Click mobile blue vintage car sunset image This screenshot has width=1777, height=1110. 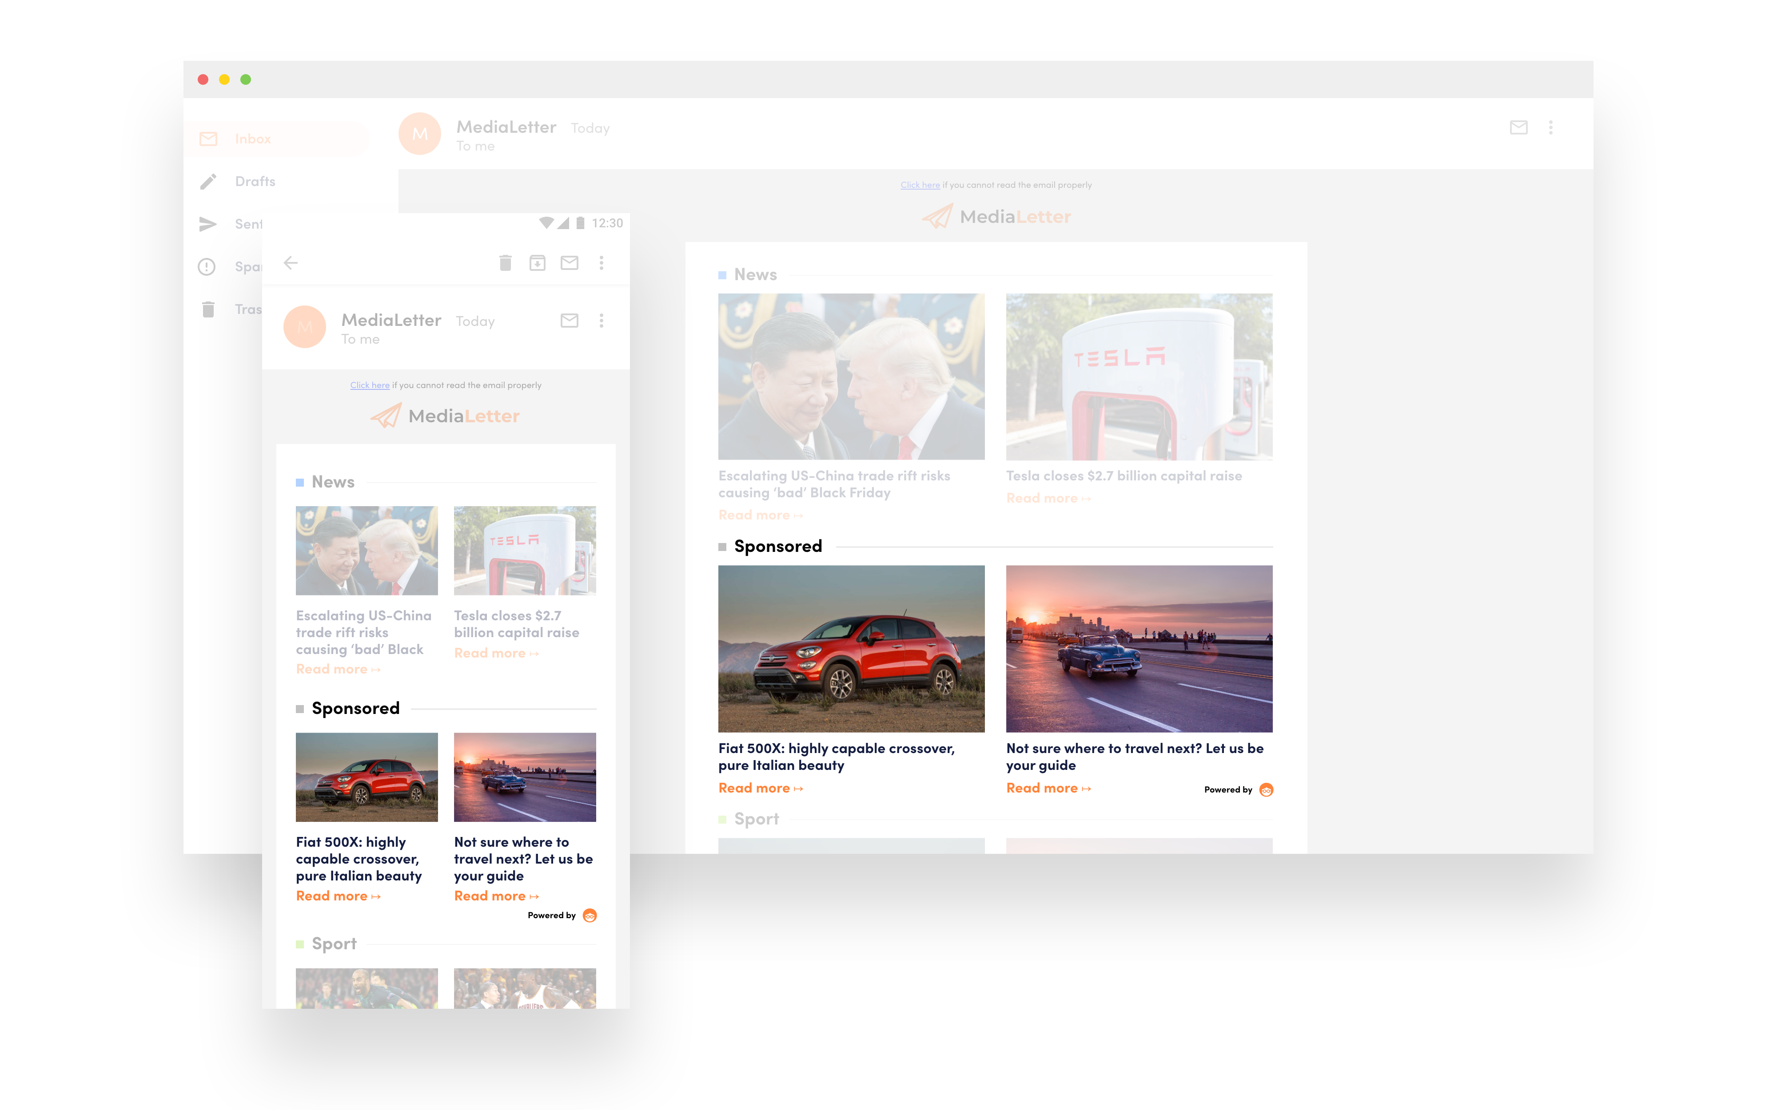[x=524, y=777]
